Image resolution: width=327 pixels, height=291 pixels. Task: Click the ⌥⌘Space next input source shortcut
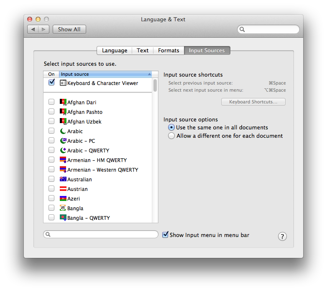pyautogui.click(x=275, y=90)
